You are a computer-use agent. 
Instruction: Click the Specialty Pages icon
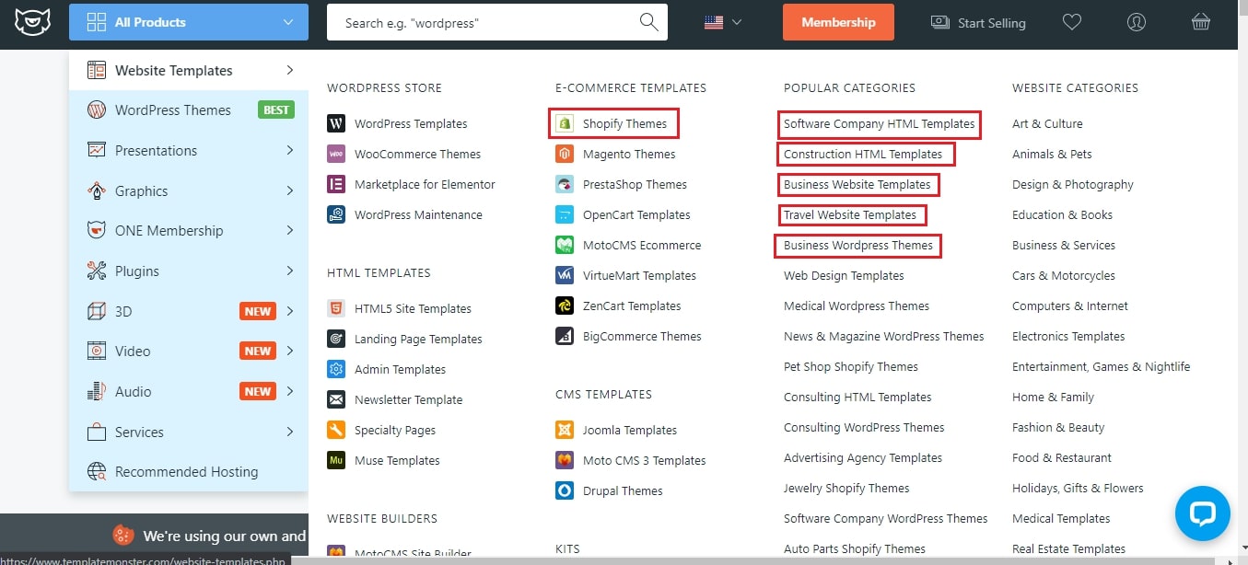pyautogui.click(x=336, y=430)
